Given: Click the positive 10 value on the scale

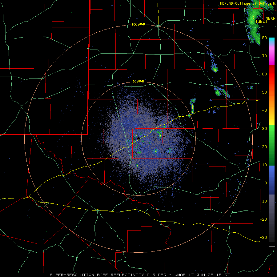Looking at the screenshot, I should (264, 165).
